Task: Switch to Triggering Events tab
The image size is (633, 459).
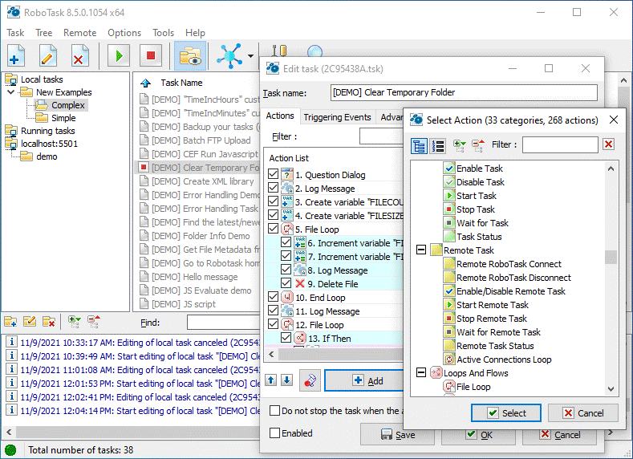Action: pyautogui.click(x=337, y=117)
